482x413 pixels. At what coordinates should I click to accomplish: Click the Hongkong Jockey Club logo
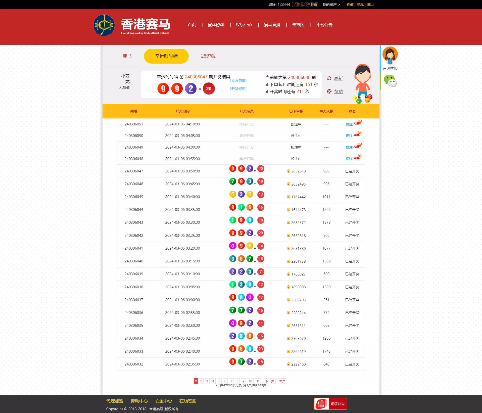click(104, 25)
